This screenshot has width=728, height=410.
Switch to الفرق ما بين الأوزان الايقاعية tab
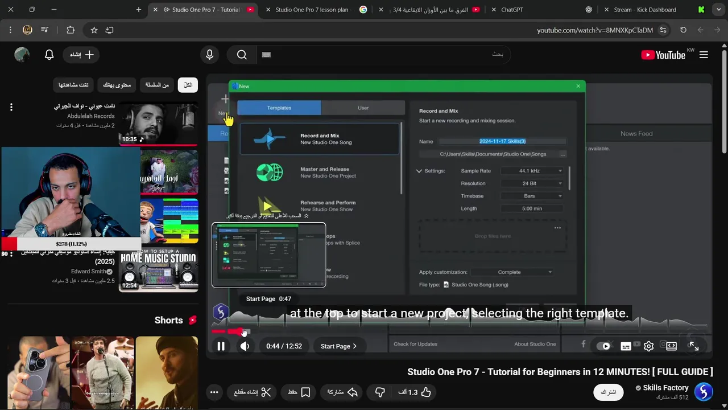click(431, 10)
